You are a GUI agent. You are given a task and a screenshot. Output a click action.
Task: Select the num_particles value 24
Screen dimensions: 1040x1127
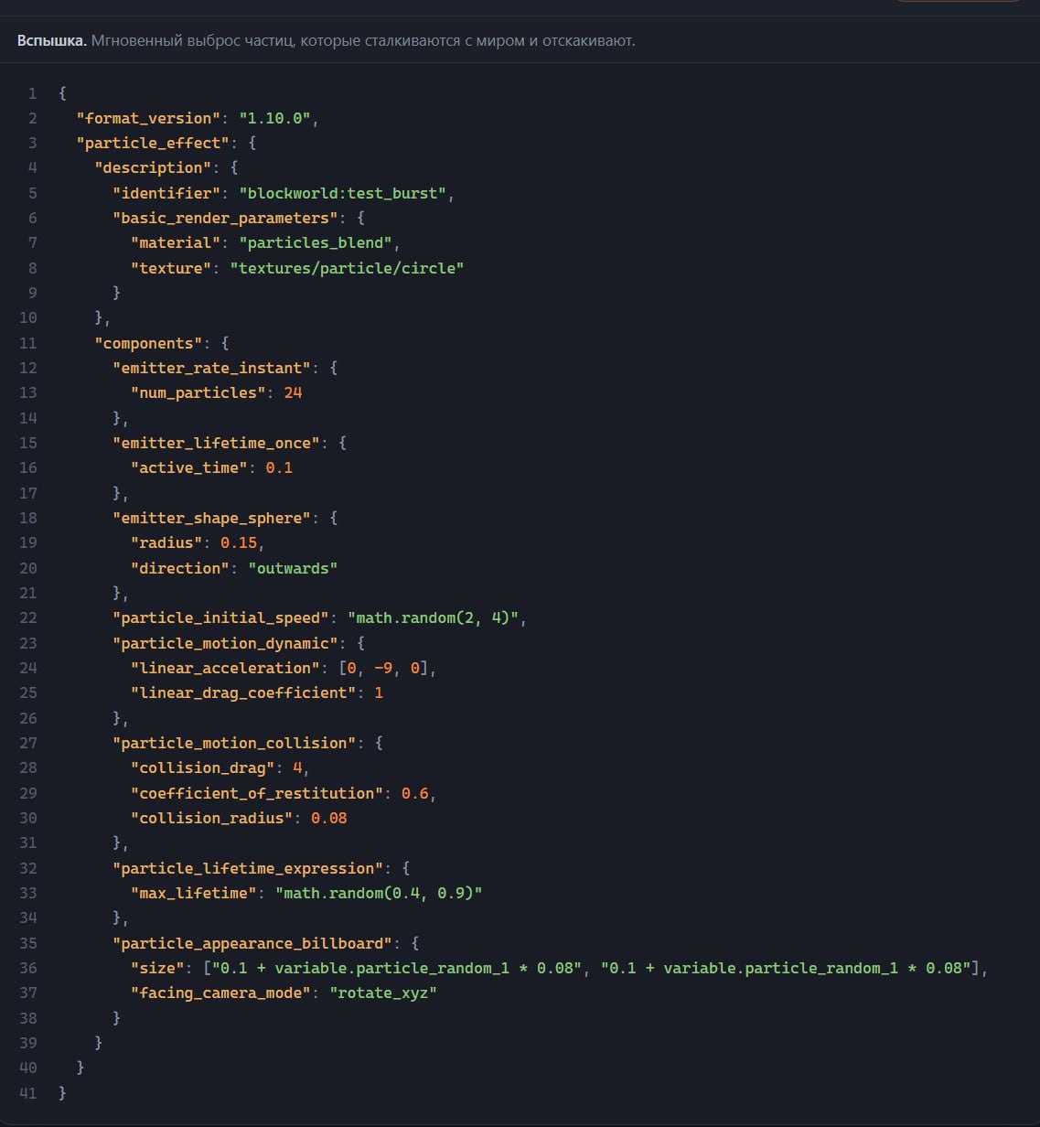point(293,392)
